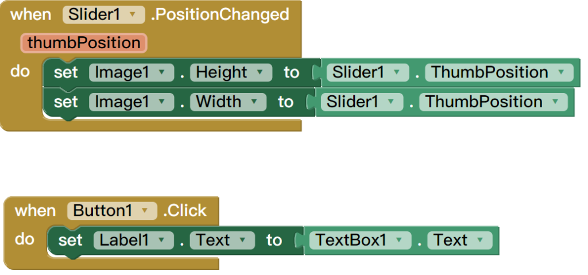Viewport: 588px width, 275px height.
Task: Select the set Image1 Height block
Action: tap(64, 73)
